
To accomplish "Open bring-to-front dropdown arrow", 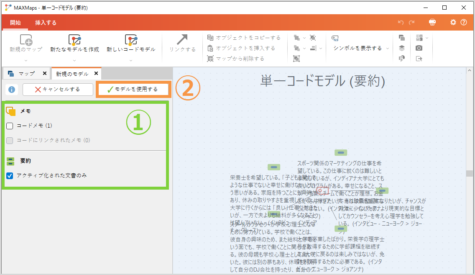I will point(304,38).
